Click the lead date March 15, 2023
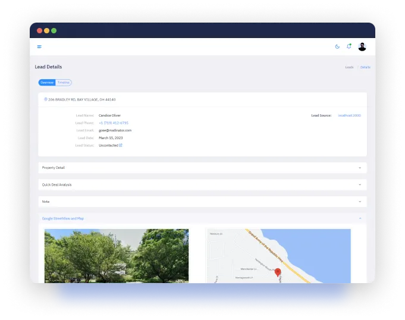This screenshot has height=320, width=405. click(111, 138)
